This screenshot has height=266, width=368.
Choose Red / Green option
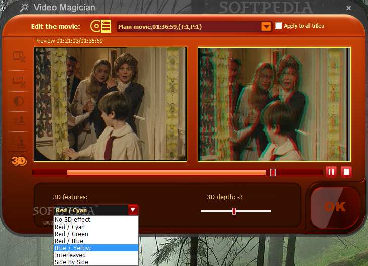click(x=96, y=234)
